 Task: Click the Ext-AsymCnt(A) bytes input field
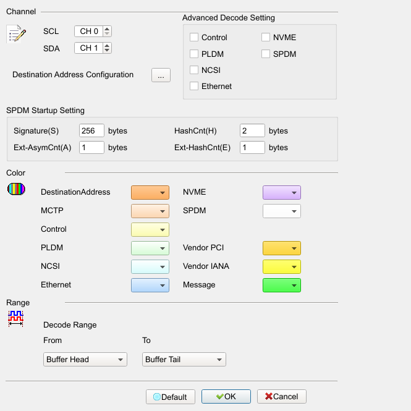pyautogui.click(x=91, y=147)
